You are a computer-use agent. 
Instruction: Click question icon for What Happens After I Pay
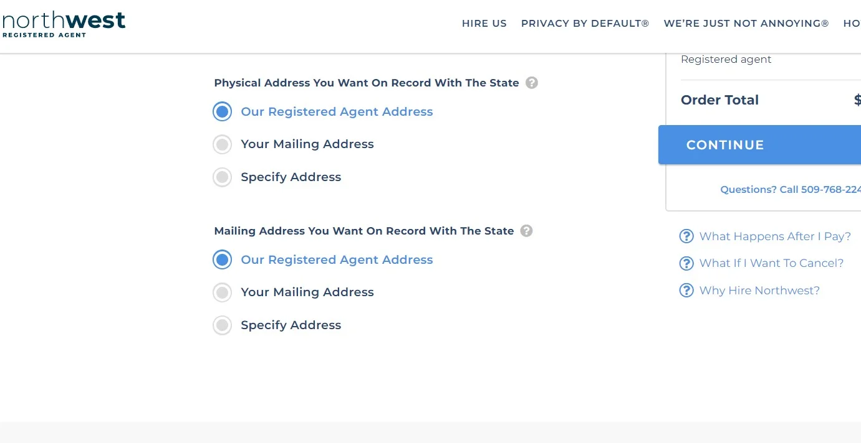(x=686, y=236)
